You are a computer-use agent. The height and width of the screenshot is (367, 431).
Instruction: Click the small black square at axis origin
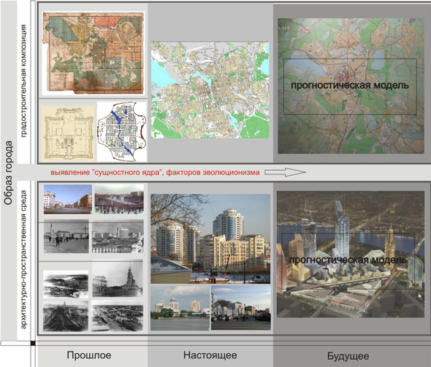(x=33, y=343)
